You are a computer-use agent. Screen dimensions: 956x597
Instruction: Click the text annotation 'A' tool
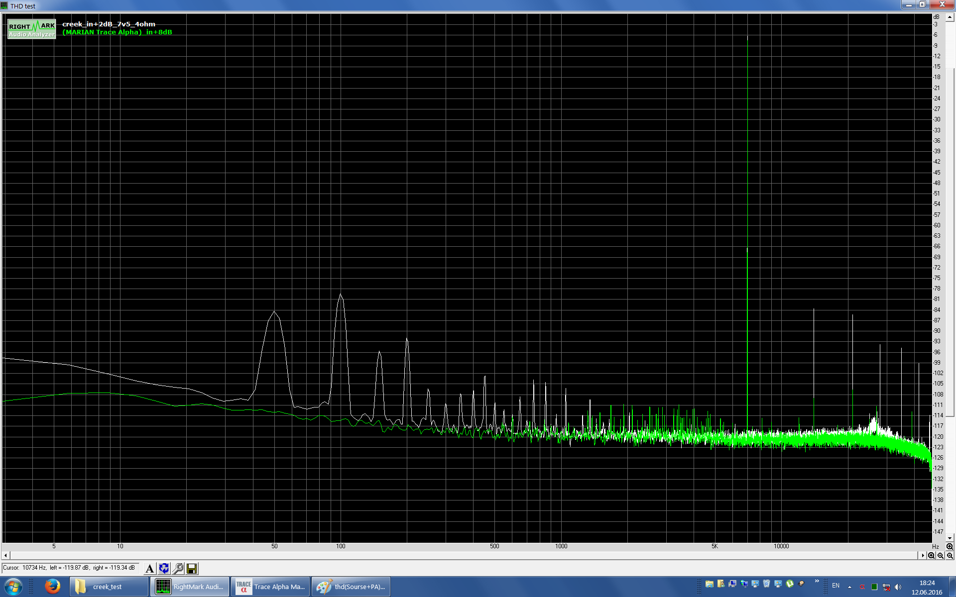[x=149, y=568]
